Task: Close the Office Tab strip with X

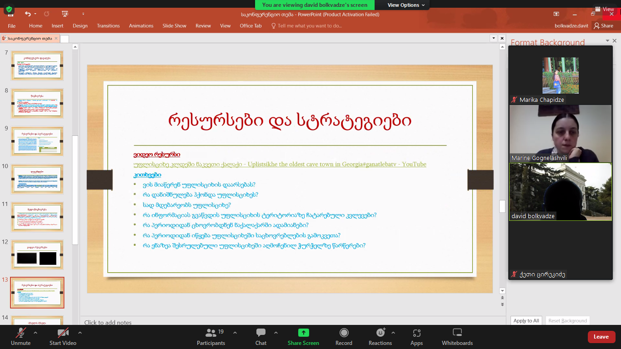Action: pos(502,39)
